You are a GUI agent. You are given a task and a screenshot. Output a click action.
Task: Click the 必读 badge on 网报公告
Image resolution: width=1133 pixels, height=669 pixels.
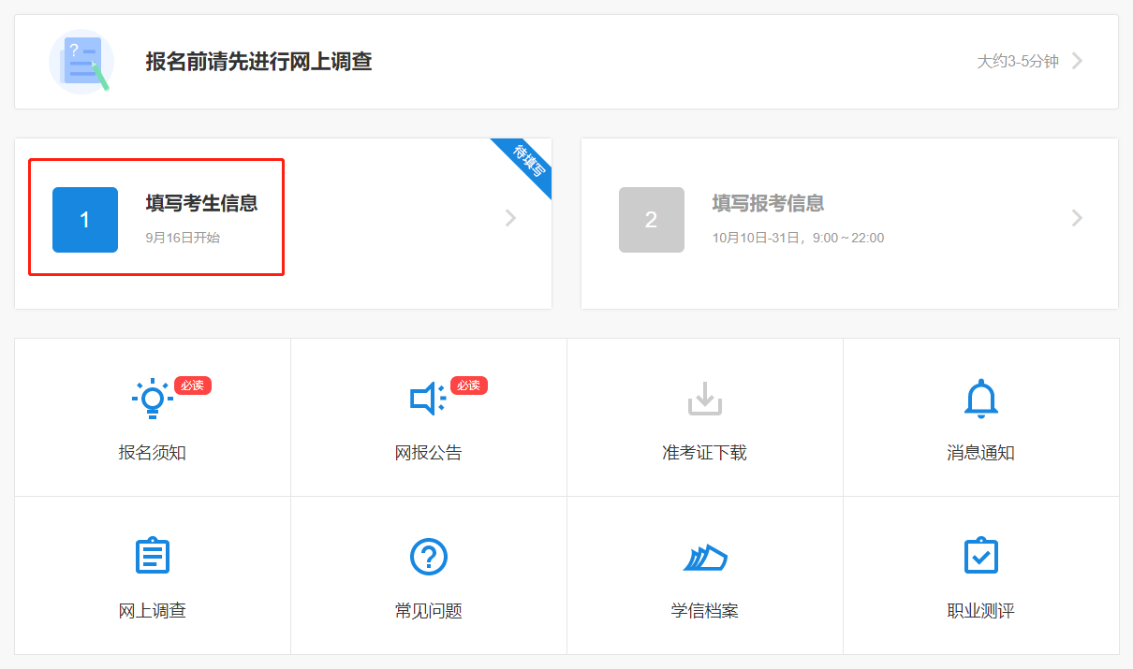click(468, 385)
